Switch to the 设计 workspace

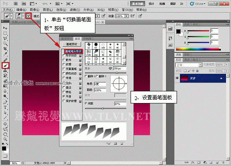pyautogui.click(x=151, y=4)
